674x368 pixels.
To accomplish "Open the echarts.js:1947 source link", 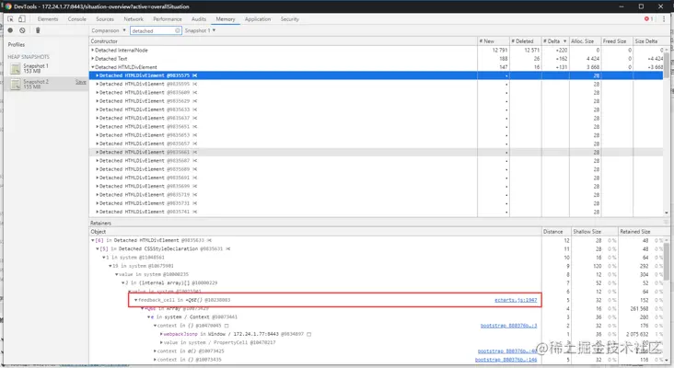I will click(516, 300).
